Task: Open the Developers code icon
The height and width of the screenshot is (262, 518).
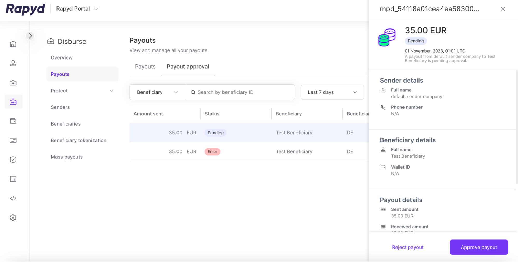Action: click(x=13, y=198)
